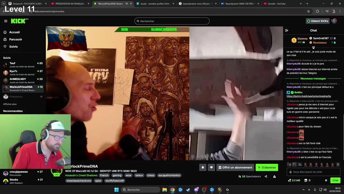Click the Nouveaux messages divider label
Screen dimensions: 344x194
[313, 79]
